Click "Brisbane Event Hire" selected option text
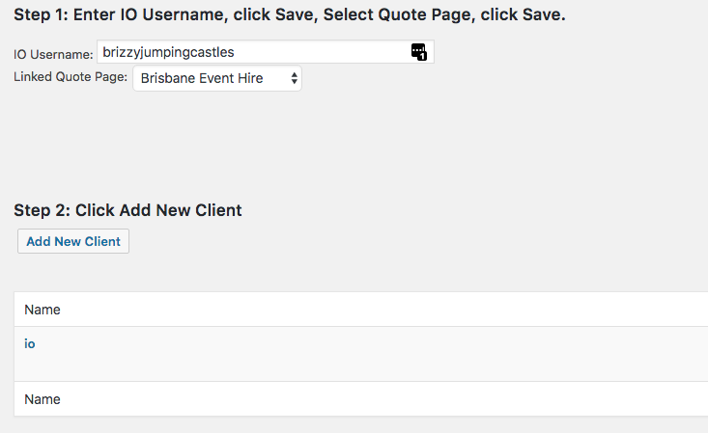The width and height of the screenshot is (708, 433). pos(202,78)
